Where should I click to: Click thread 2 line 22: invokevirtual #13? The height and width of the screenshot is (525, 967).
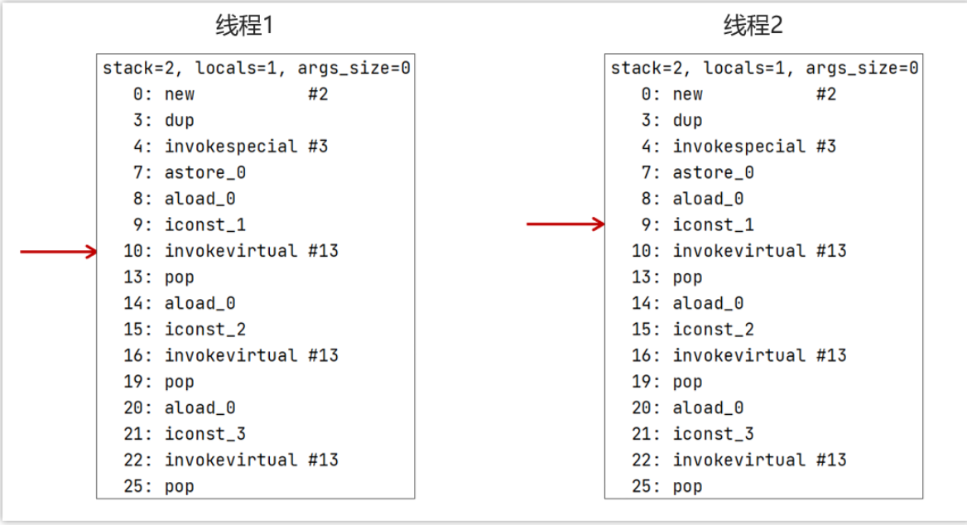pos(738,460)
